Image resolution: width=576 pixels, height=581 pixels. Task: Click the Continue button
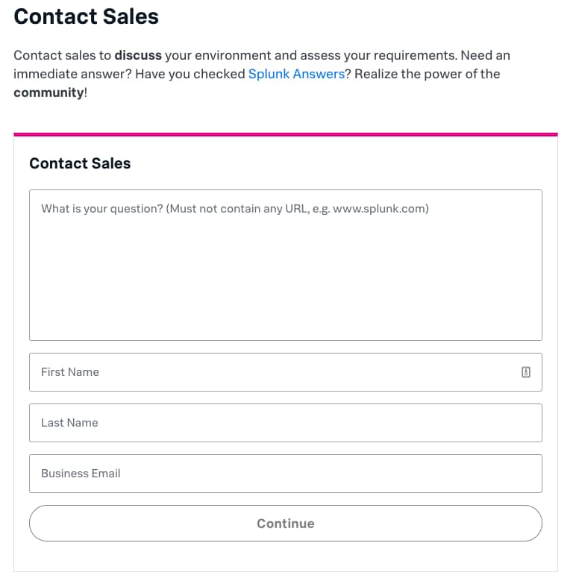pyautogui.click(x=286, y=523)
